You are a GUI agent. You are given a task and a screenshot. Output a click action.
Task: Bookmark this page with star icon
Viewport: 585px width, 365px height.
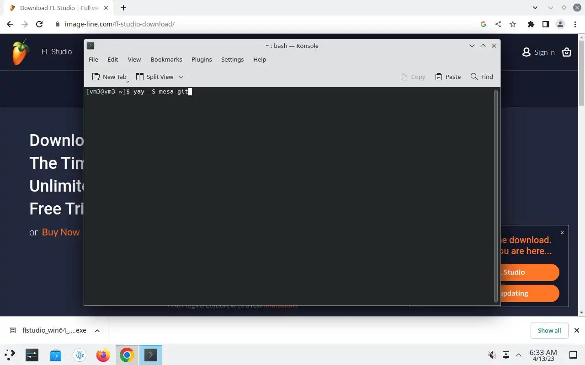point(513,24)
